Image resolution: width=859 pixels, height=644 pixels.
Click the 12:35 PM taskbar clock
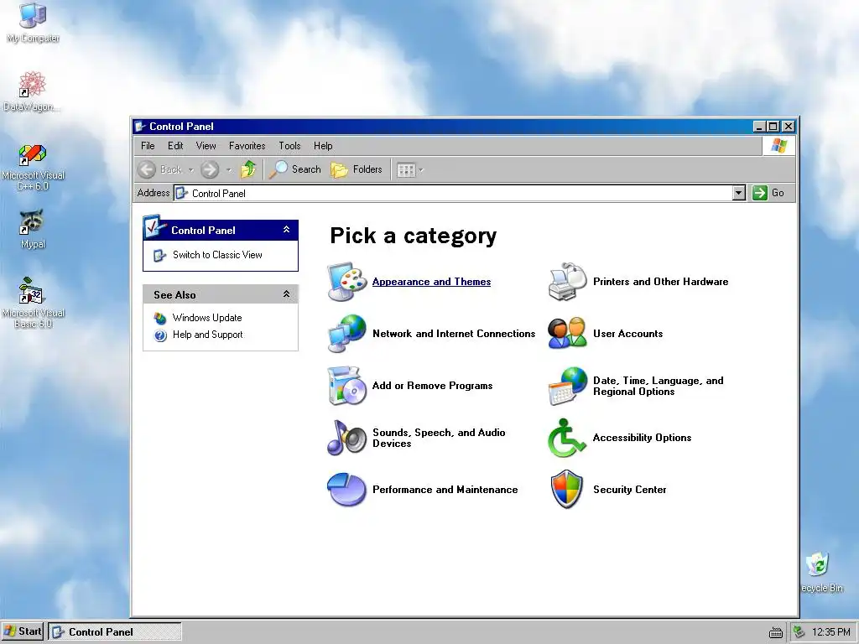coord(831,632)
